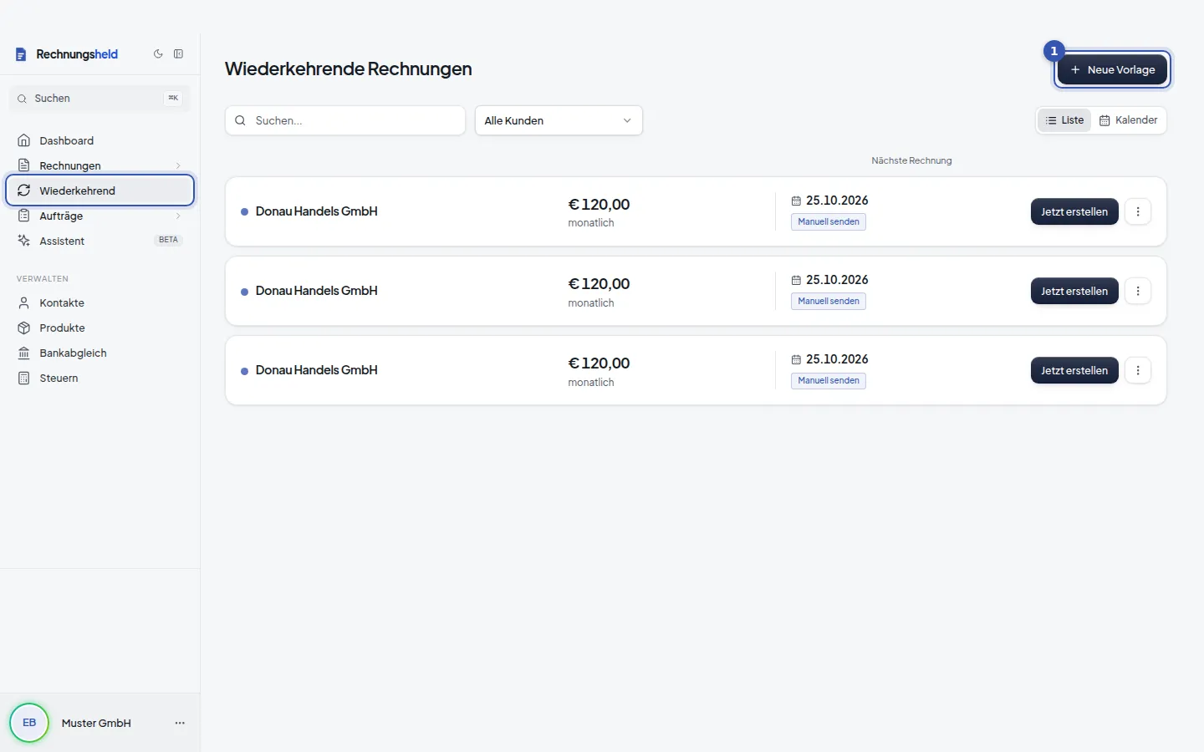Expand the Aufträge submenu chevron
Viewport: 1204px width, 752px height.
178,216
